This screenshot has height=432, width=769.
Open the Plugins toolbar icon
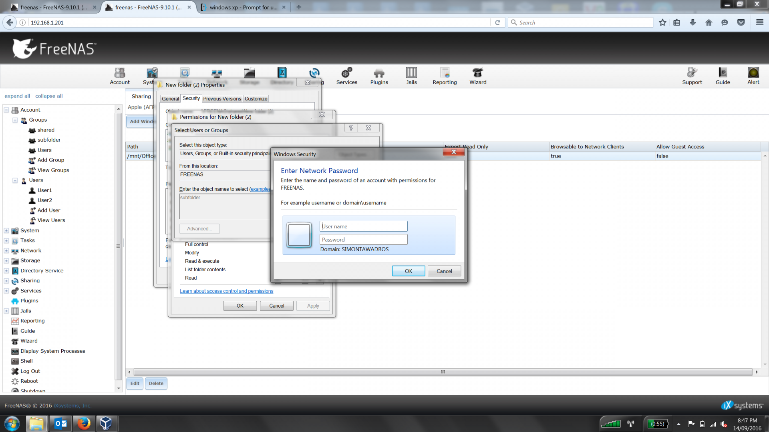click(379, 76)
